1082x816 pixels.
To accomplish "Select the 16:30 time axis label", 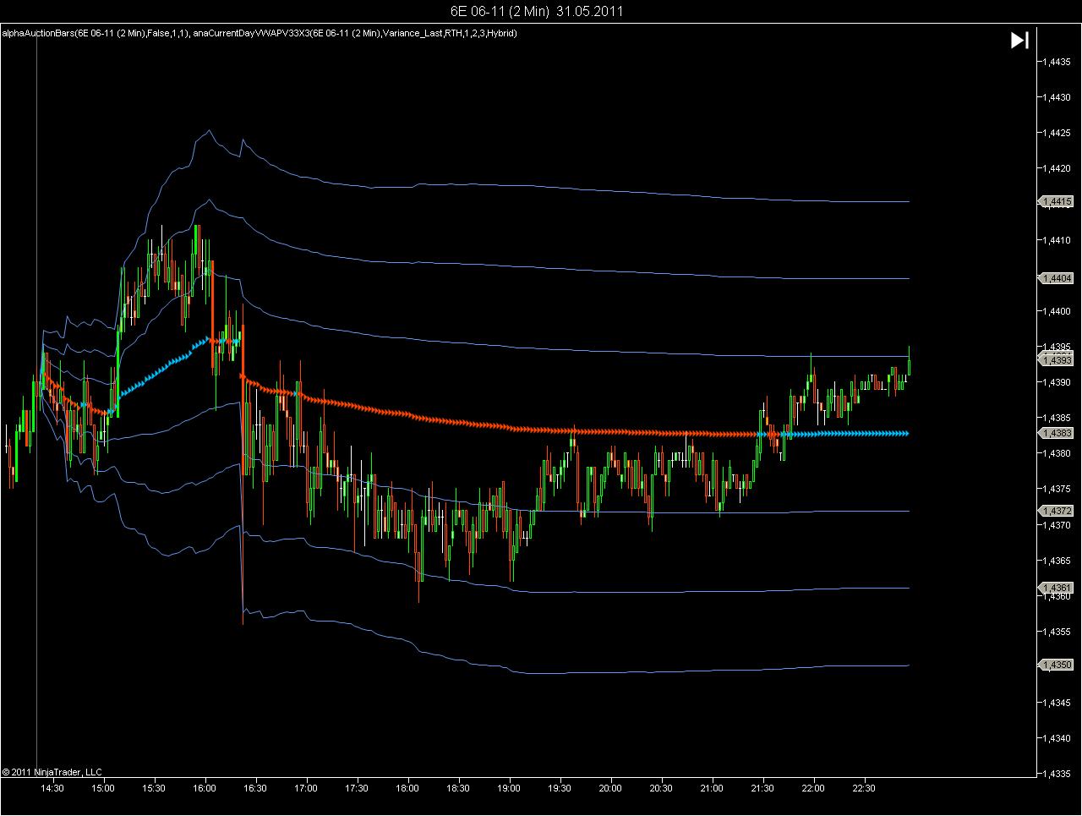I will click(255, 788).
